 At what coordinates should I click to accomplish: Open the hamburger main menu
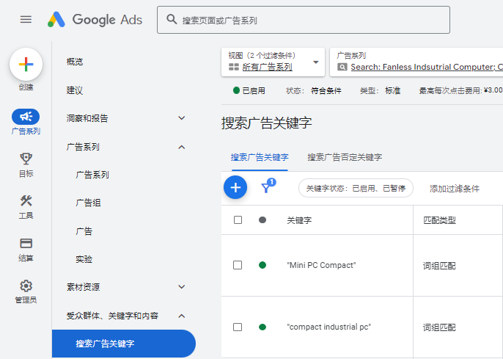coord(26,19)
